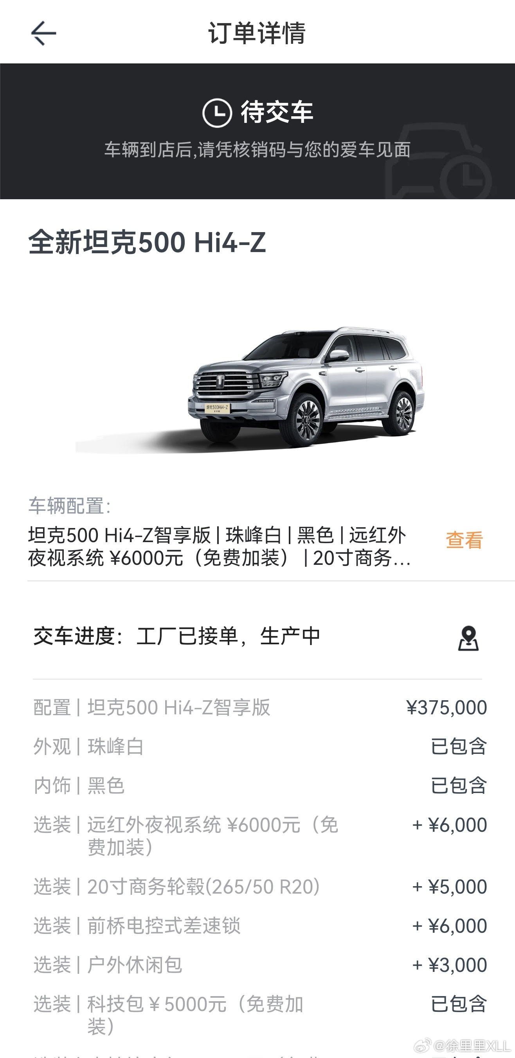Tap the 户外休闲包 option row
The image size is (515, 1058).
coord(260,965)
